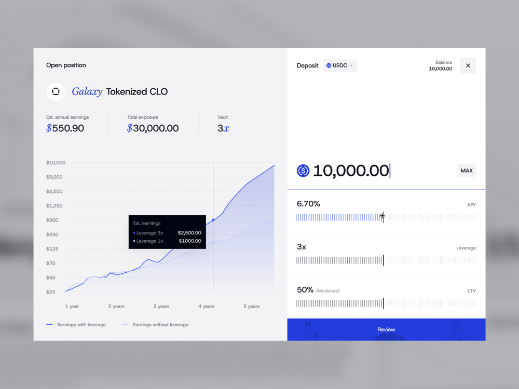Click the 50% LTV value
Viewport: 519px width, 389px height.
(x=305, y=290)
